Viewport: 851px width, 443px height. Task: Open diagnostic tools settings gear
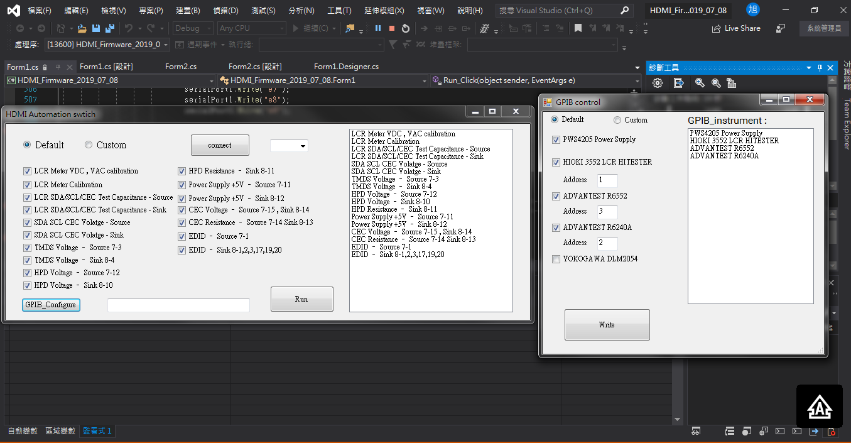(658, 83)
